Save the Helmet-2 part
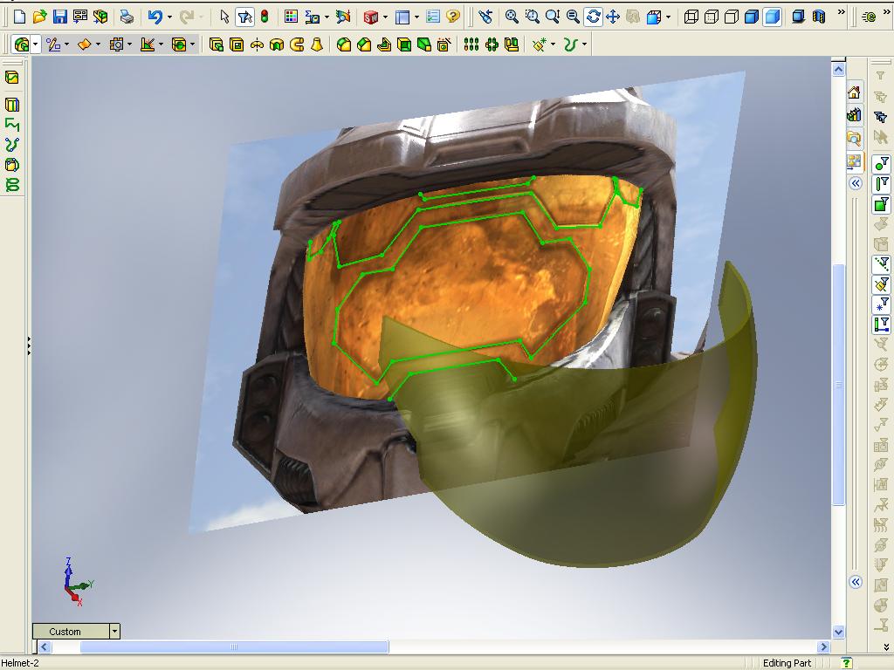Image resolution: width=894 pixels, height=670 pixels. tap(60, 17)
